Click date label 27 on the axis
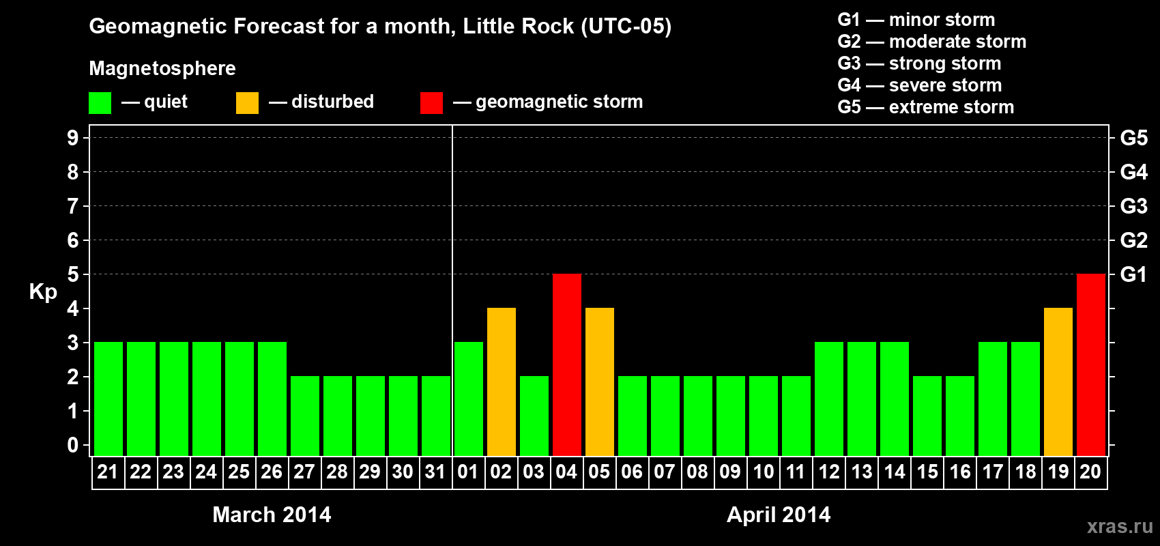This screenshot has height=546, width=1160. point(304,472)
